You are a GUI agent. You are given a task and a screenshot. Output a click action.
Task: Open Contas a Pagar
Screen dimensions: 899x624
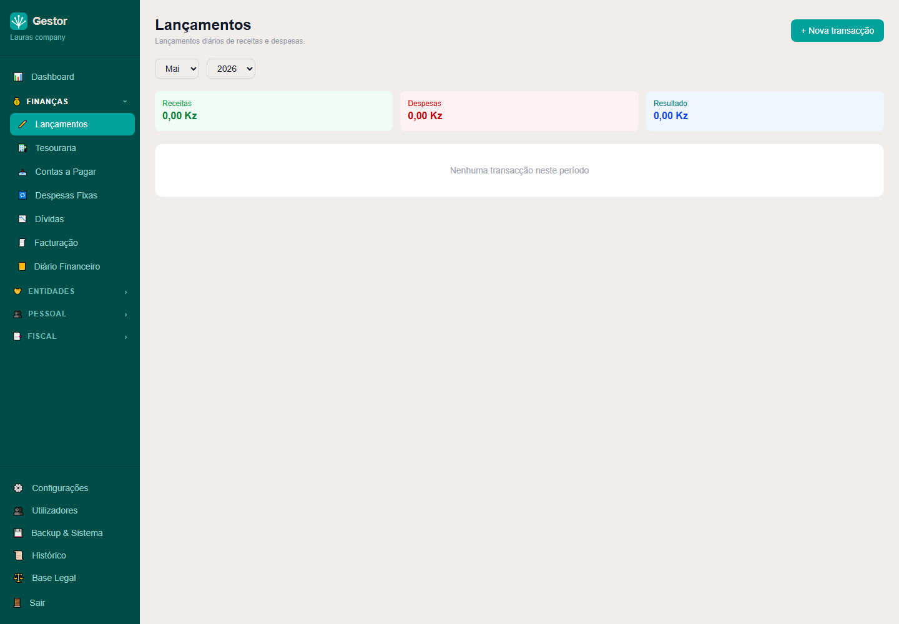click(72, 172)
